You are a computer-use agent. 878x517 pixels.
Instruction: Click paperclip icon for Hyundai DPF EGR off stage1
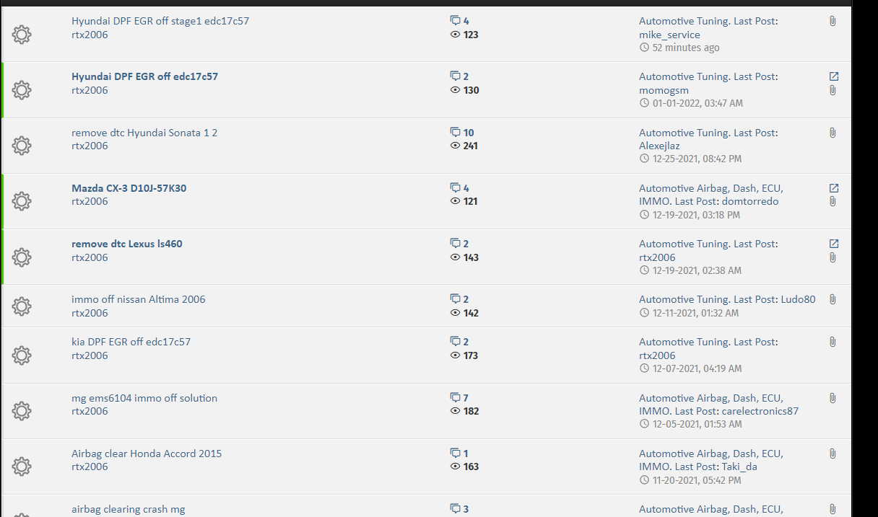833,22
